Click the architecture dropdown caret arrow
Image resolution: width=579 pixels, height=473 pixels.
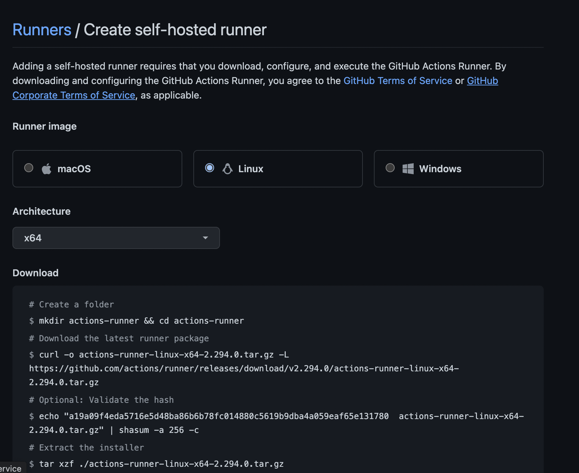[x=205, y=238]
